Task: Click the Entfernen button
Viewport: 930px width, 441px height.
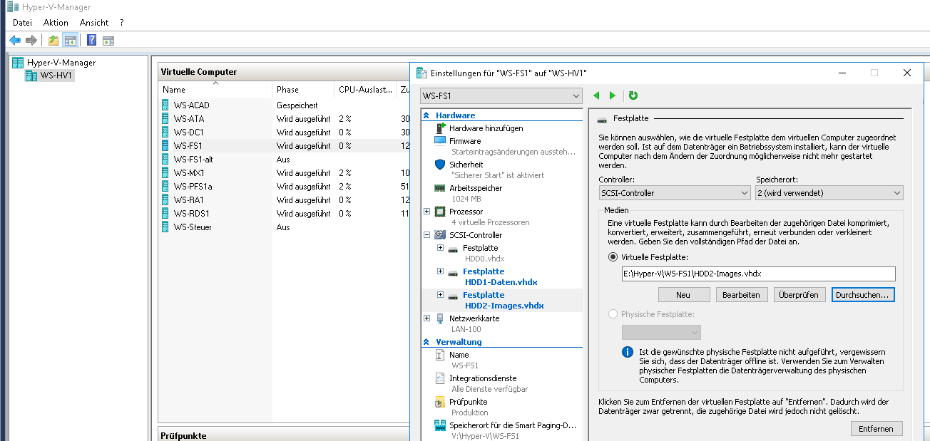Action: point(877,428)
